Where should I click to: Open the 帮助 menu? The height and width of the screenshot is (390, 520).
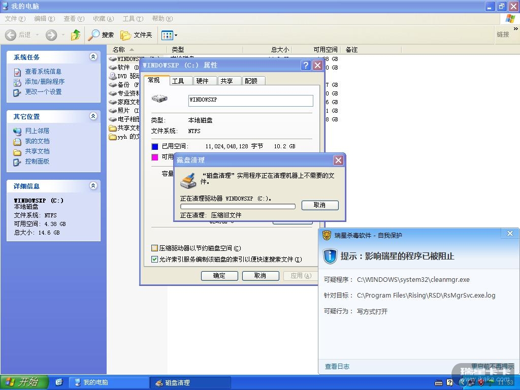click(162, 19)
